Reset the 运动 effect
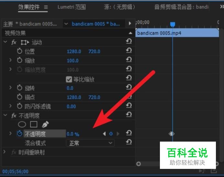This screenshot has height=177, width=224. (129, 41)
